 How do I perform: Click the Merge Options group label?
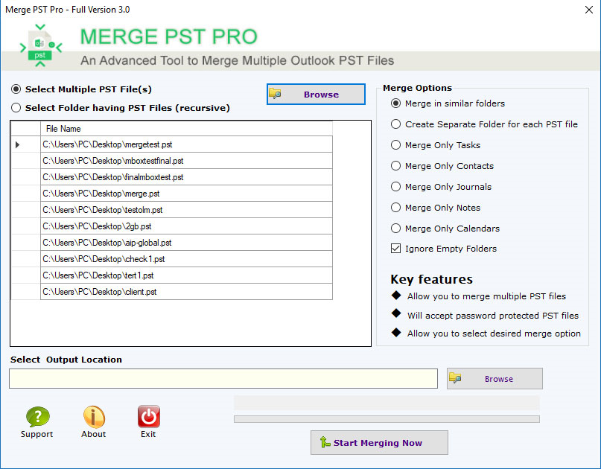417,88
